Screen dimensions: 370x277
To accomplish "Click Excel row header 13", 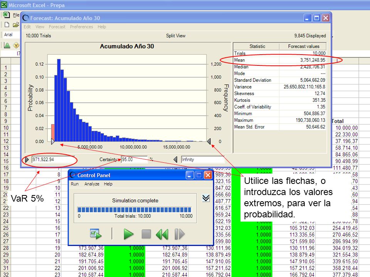I will tap(6, 148).
